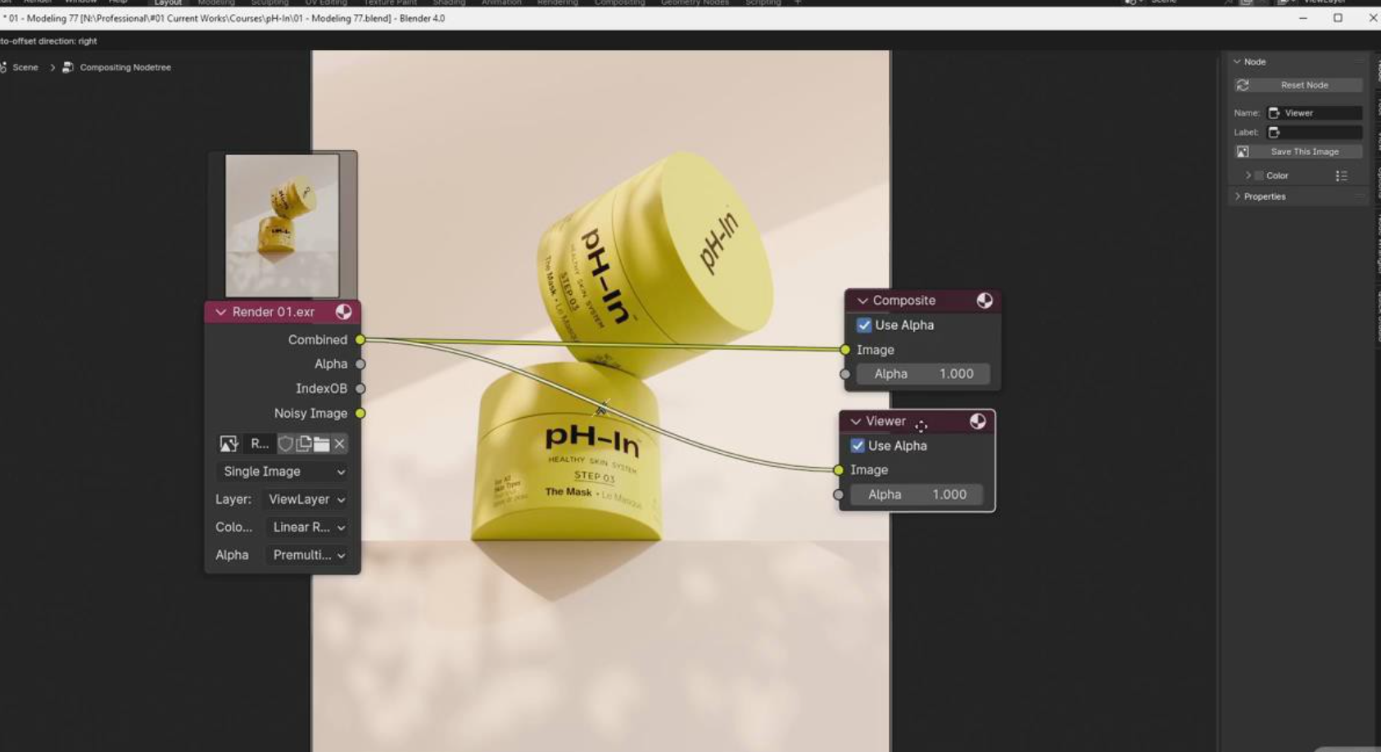
Task: Select the Composite node title
Action: (x=904, y=301)
